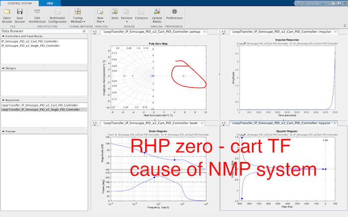The image size is (348, 217).
Task: Click the Open Session icon
Action: pos(7,11)
